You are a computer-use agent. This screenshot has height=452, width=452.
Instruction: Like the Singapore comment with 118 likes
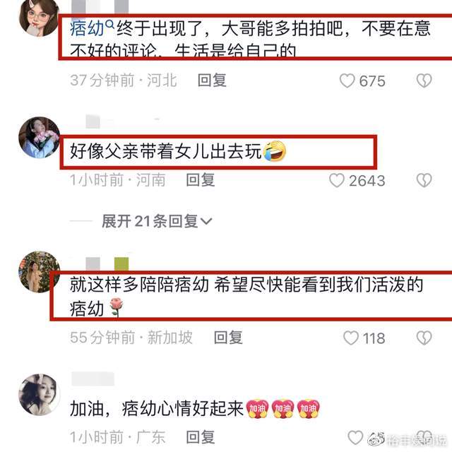tap(351, 338)
